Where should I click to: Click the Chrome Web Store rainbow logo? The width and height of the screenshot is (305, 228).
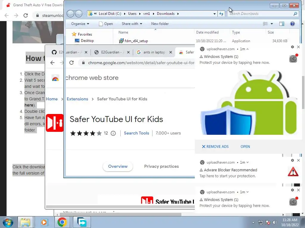[x=55, y=78]
